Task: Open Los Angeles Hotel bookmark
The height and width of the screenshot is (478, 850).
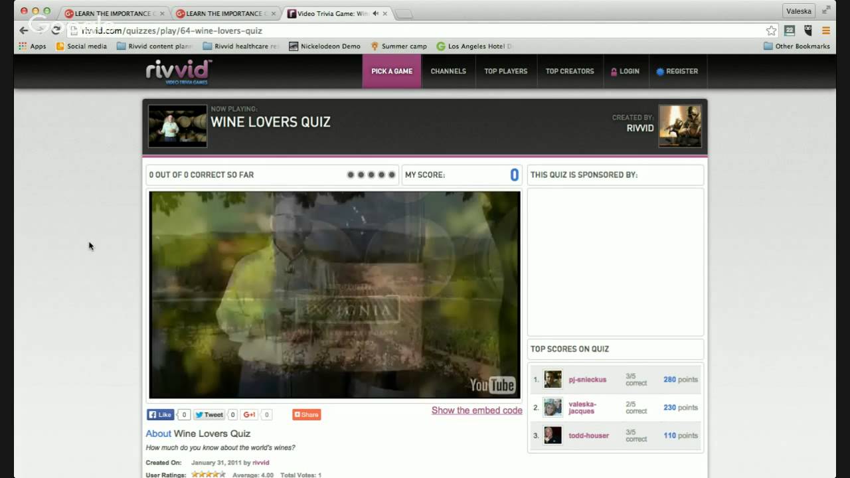Action: click(475, 46)
